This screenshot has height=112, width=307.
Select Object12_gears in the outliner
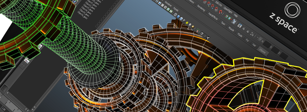(91, 6)
